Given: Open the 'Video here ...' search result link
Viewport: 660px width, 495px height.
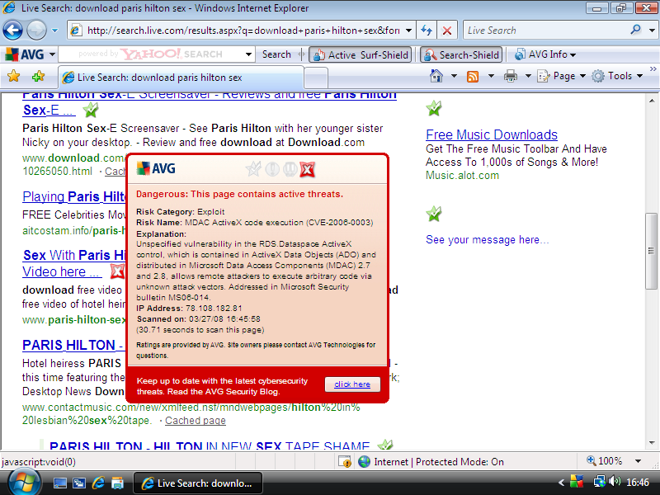Looking at the screenshot, I should click(62, 272).
